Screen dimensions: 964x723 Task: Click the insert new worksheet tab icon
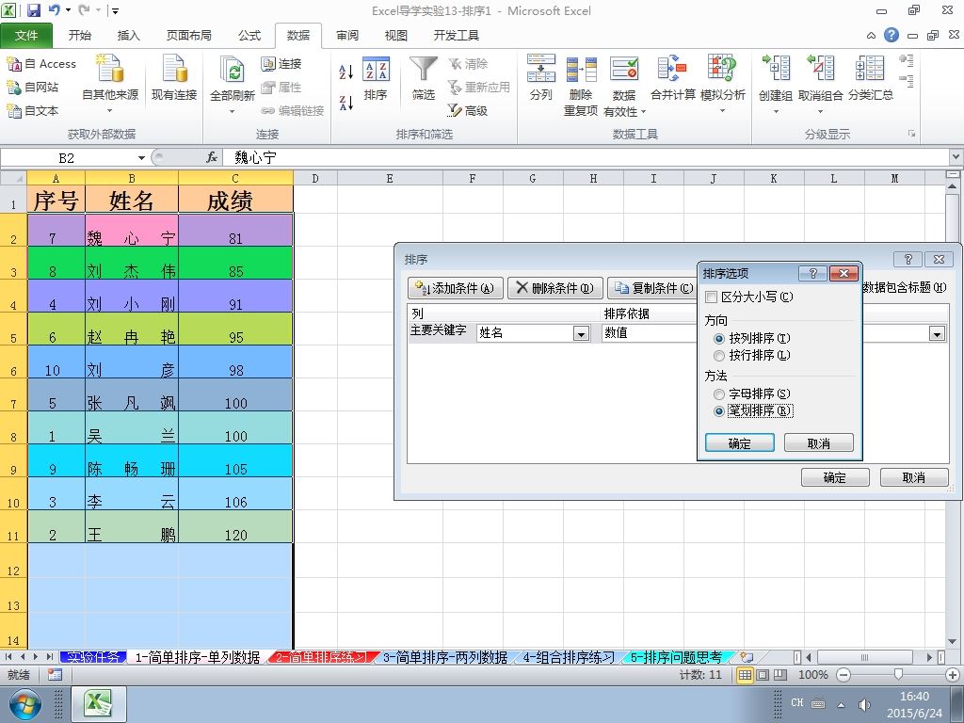click(747, 657)
